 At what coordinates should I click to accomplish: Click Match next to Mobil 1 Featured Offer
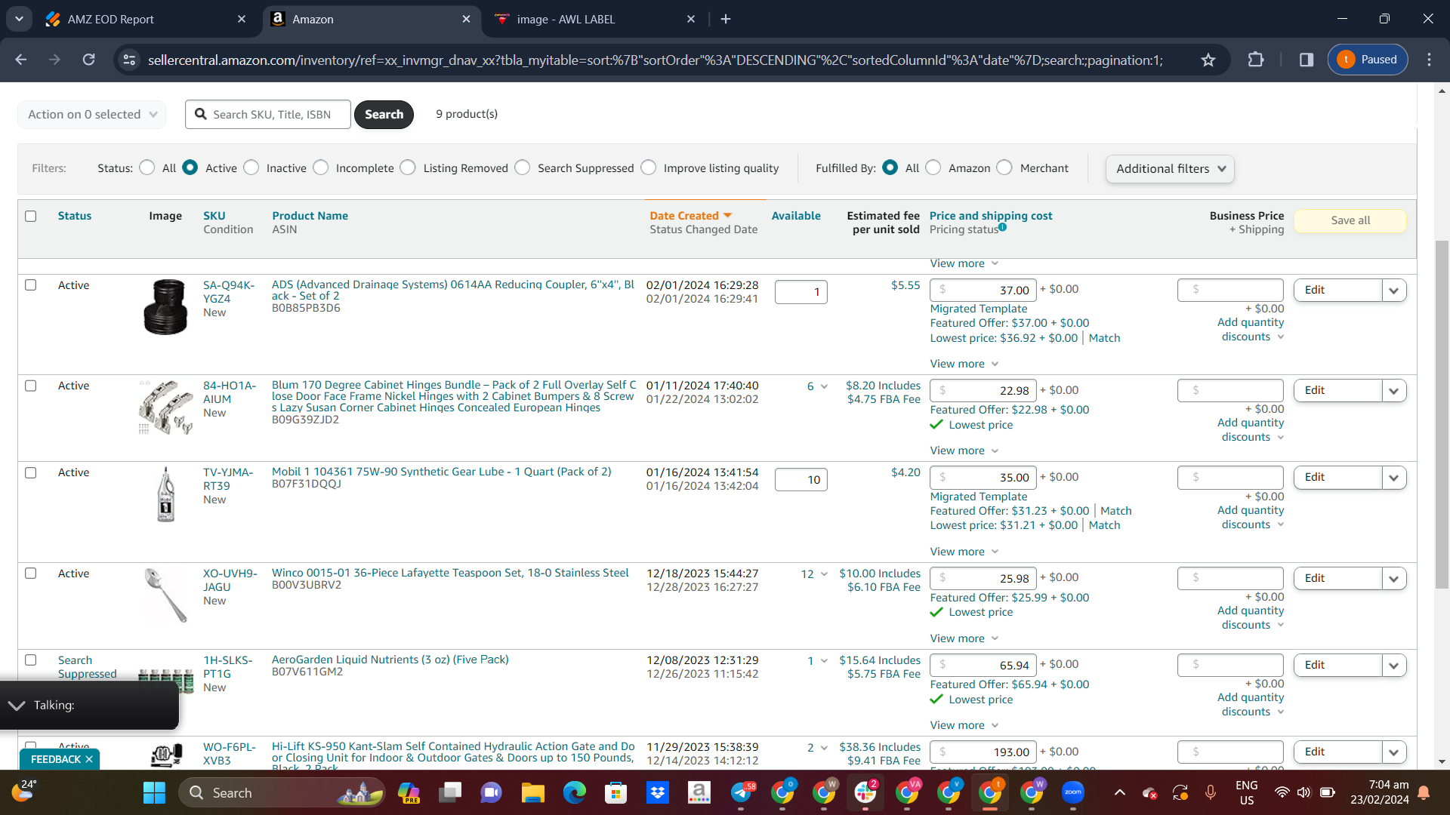pyautogui.click(x=1115, y=511)
